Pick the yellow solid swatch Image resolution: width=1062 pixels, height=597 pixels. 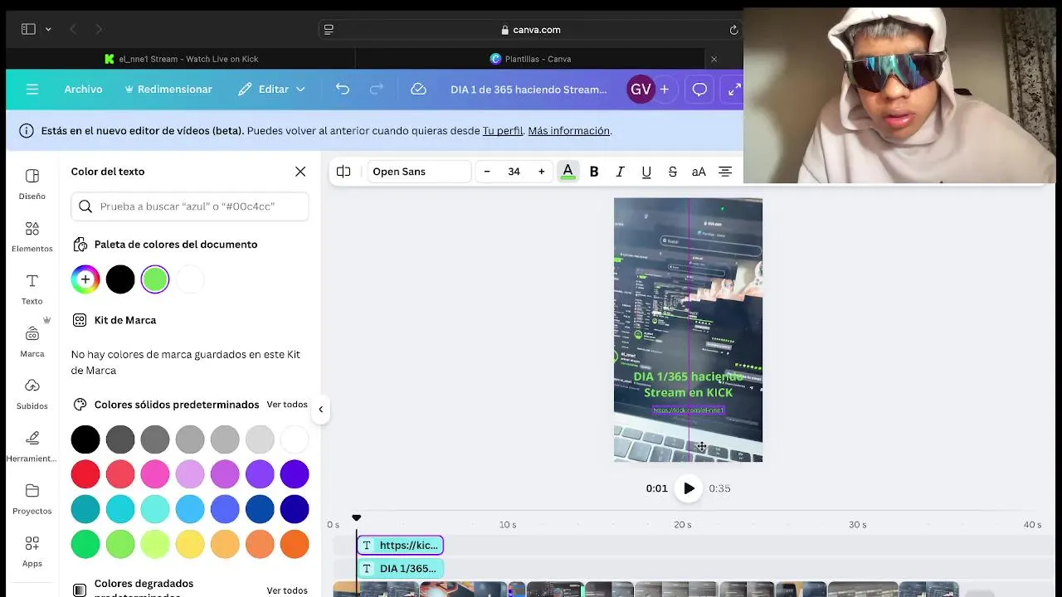pos(190,544)
